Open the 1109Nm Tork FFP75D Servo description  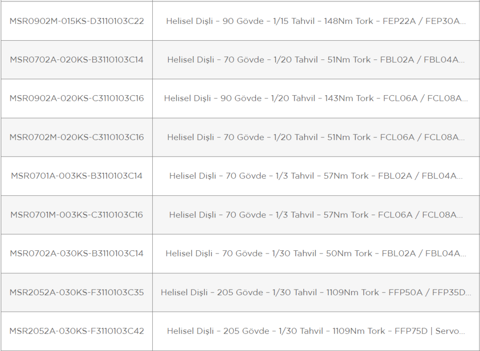[316, 331]
